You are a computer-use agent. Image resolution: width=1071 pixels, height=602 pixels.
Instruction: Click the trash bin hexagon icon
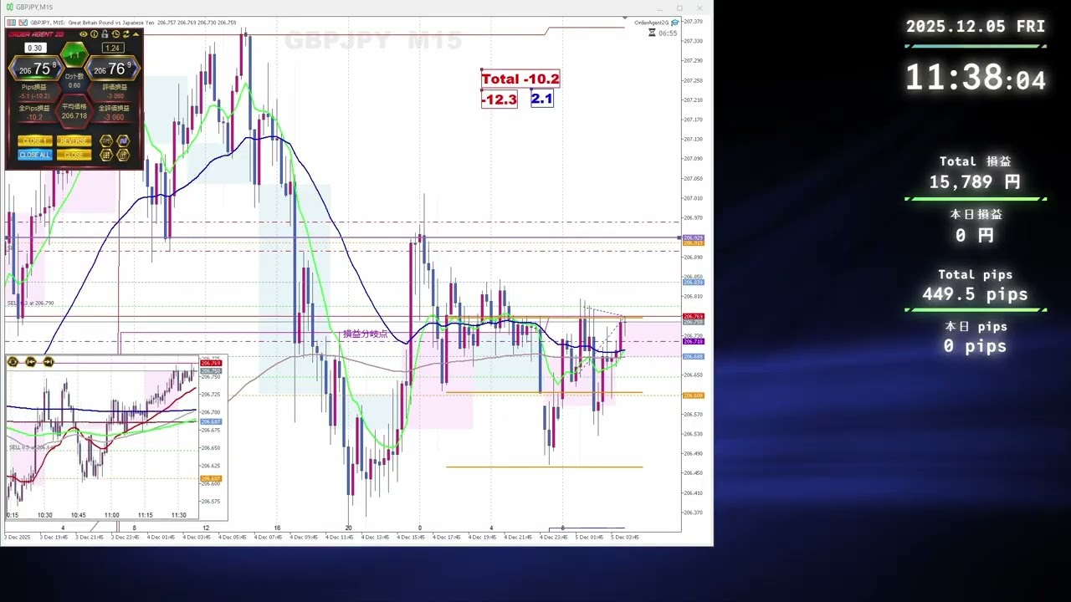123,155
